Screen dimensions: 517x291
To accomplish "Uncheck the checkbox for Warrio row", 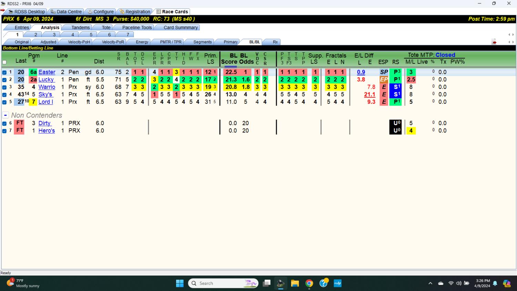I will 4,87.
